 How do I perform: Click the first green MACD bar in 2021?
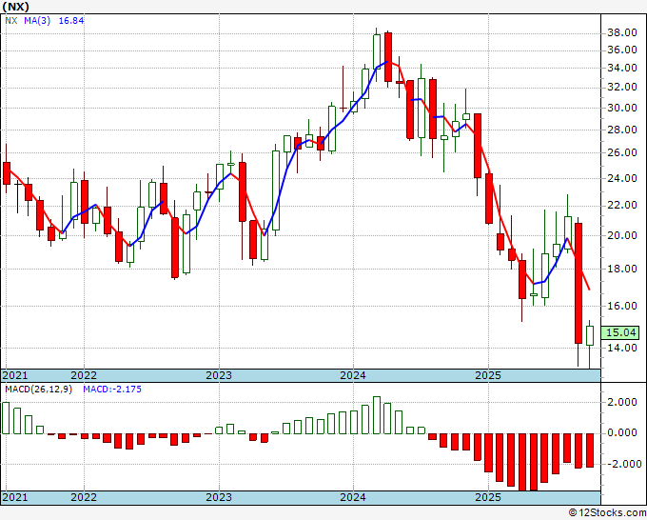click(6, 418)
